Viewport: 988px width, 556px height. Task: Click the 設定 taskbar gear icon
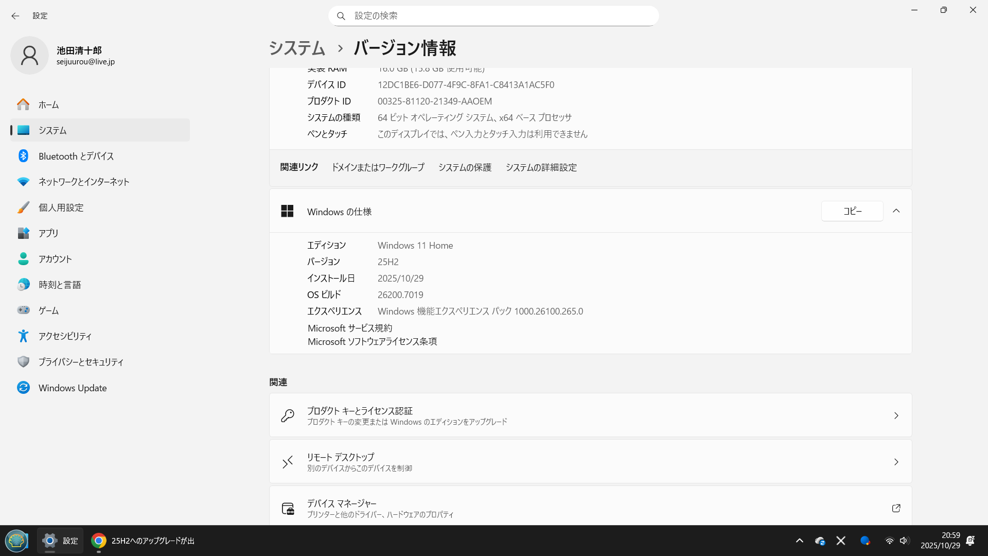(x=50, y=541)
